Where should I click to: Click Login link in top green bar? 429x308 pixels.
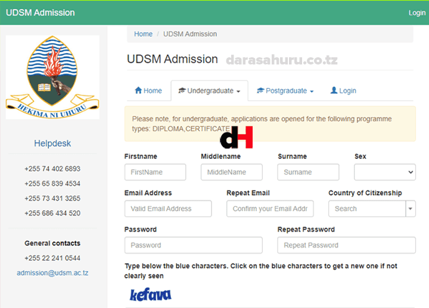tap(417, 13)
